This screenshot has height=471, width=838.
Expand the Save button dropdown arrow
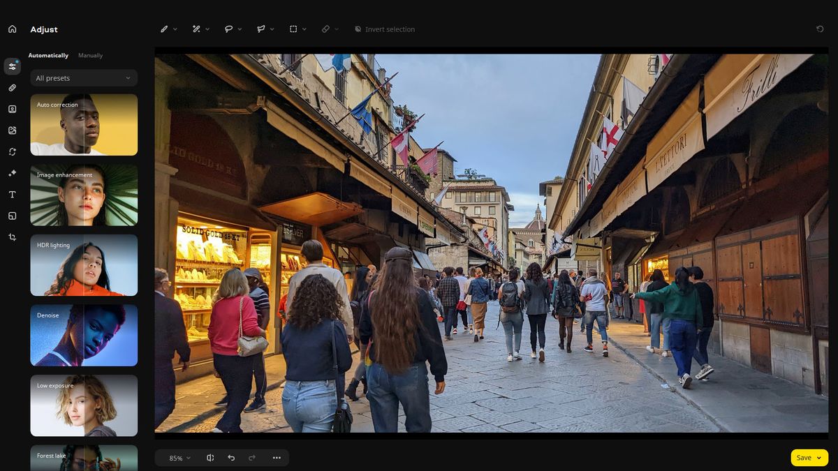coord(819,458)
